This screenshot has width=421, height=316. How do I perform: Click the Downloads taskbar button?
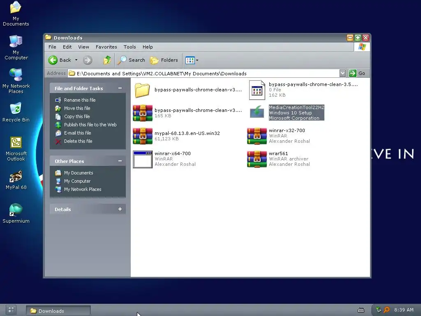click(58, 311)
